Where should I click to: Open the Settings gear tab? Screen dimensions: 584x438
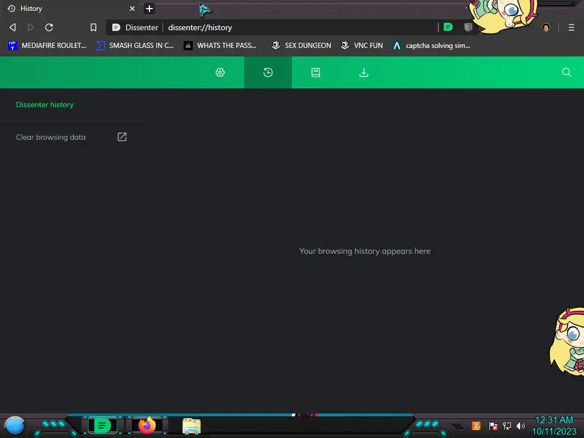(x=220, y=72)
